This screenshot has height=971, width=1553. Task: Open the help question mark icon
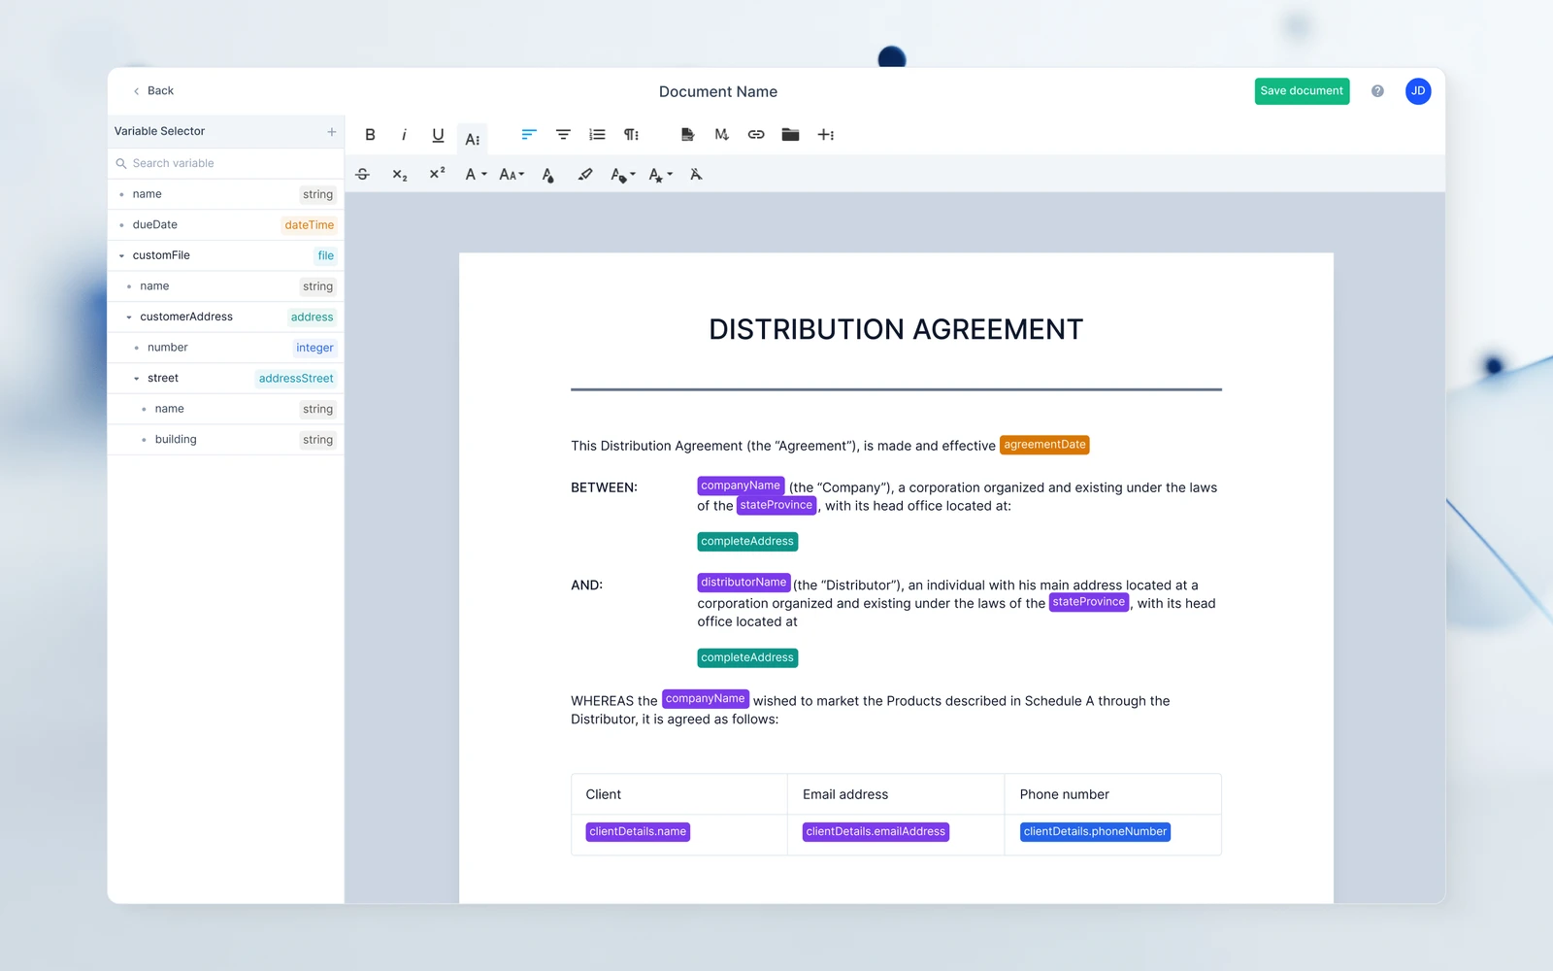pyautogui.click(x=1377, y=91)
